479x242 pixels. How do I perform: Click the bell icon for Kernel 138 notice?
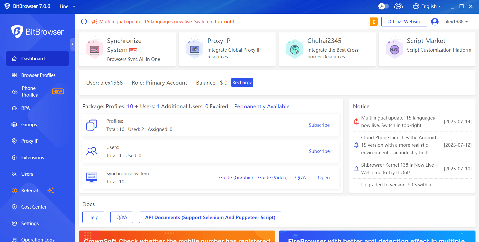point(356,169)
